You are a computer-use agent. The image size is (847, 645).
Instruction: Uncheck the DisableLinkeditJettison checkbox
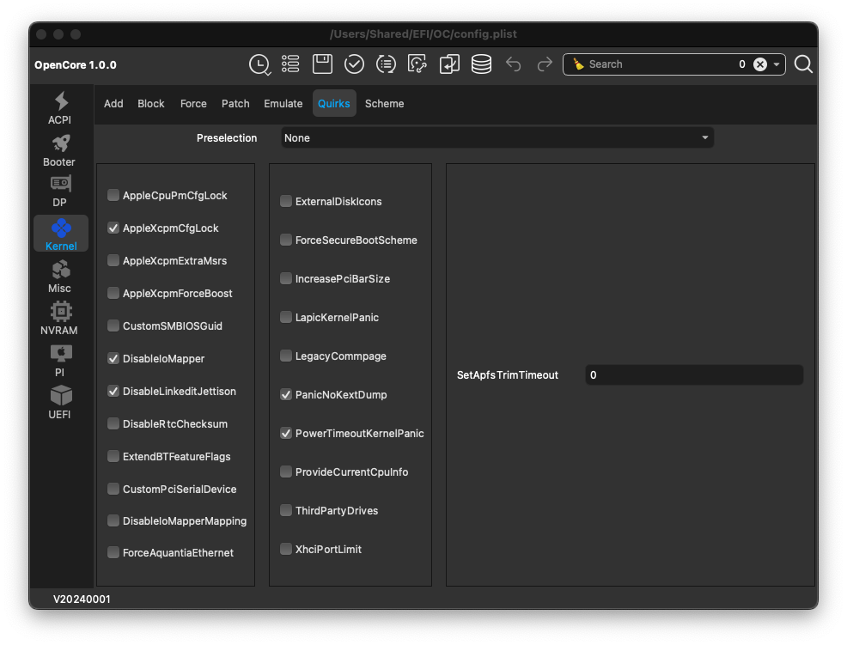click(x=113, y=391)
